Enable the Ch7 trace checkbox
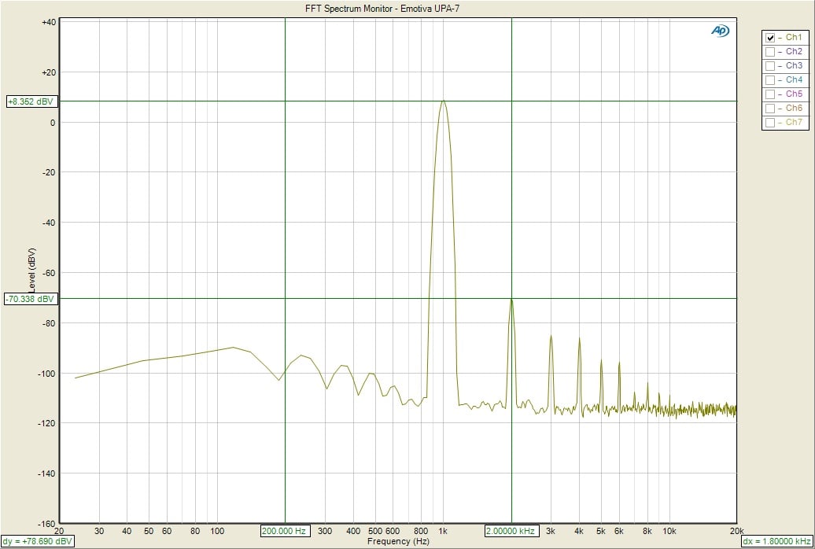 coord(770,123)
